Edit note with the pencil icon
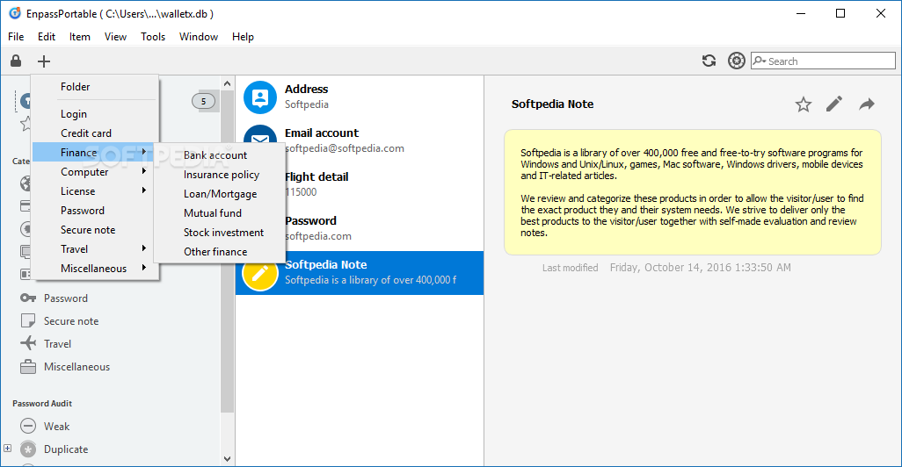 (x=834, y=104)
